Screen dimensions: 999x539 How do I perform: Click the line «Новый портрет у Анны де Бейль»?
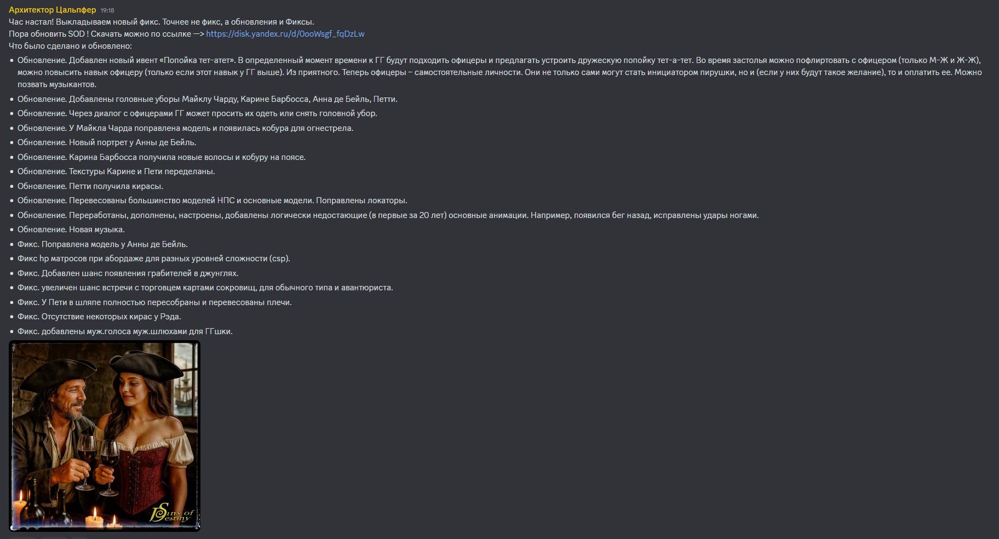pyautogui.click(x=107, y=142)
